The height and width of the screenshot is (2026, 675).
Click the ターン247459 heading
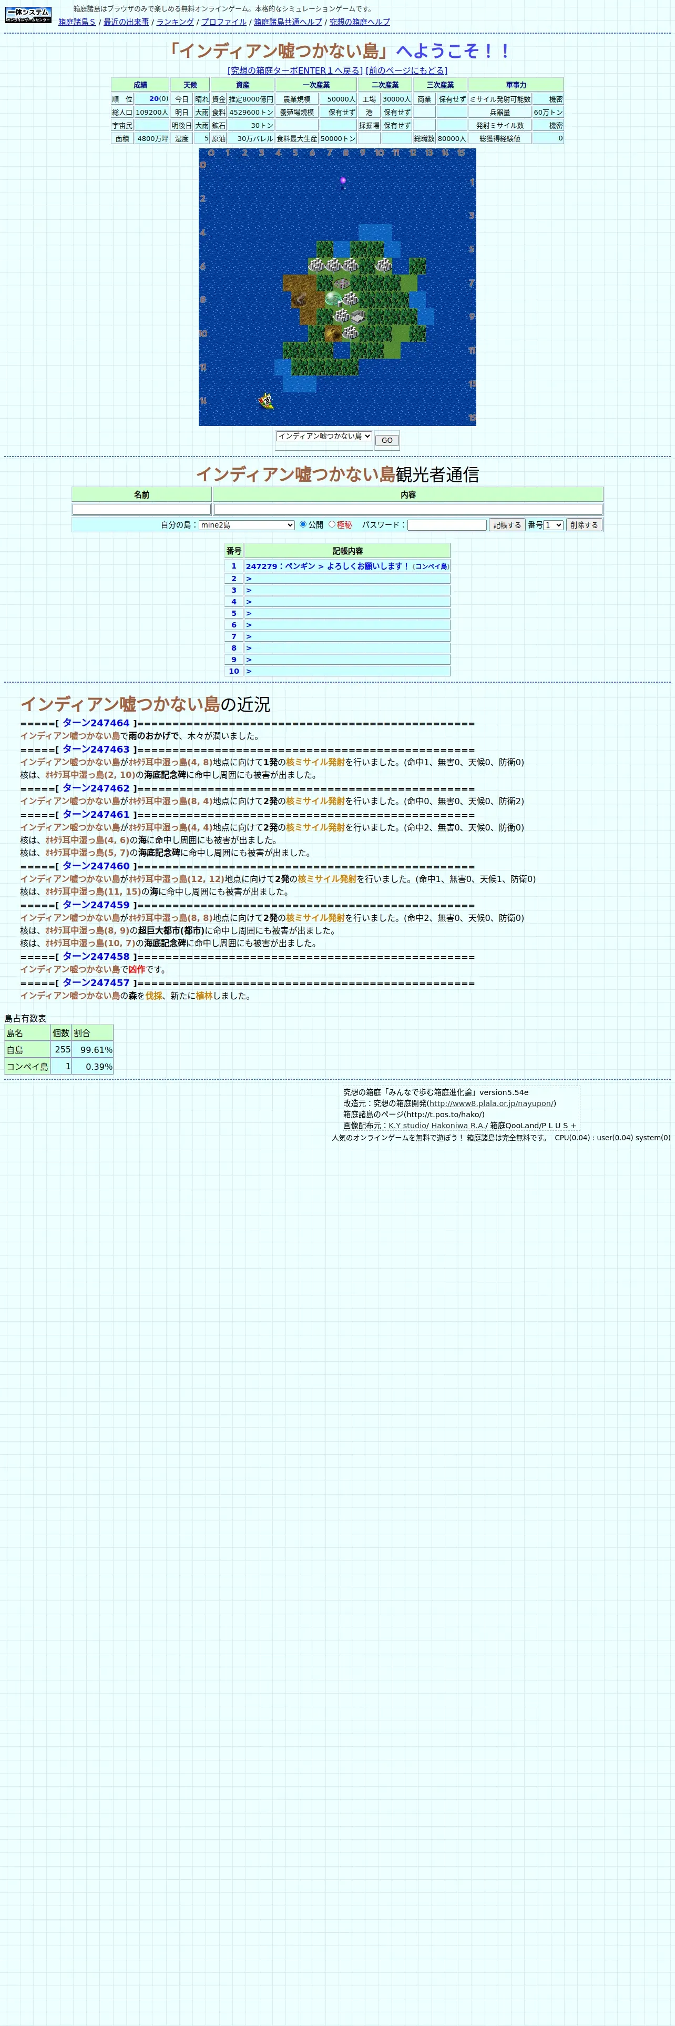tap(96, 905)
